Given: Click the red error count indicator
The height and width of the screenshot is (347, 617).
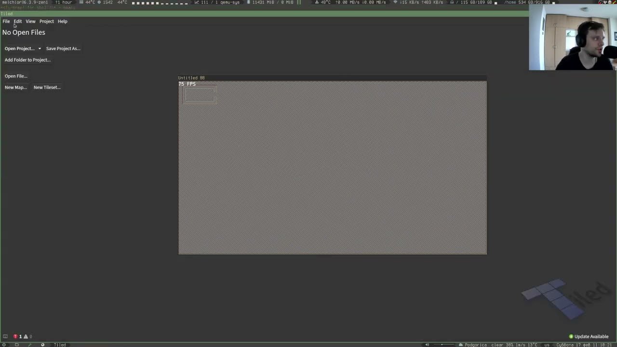Looking at the screenshot, I should point(17,336).
